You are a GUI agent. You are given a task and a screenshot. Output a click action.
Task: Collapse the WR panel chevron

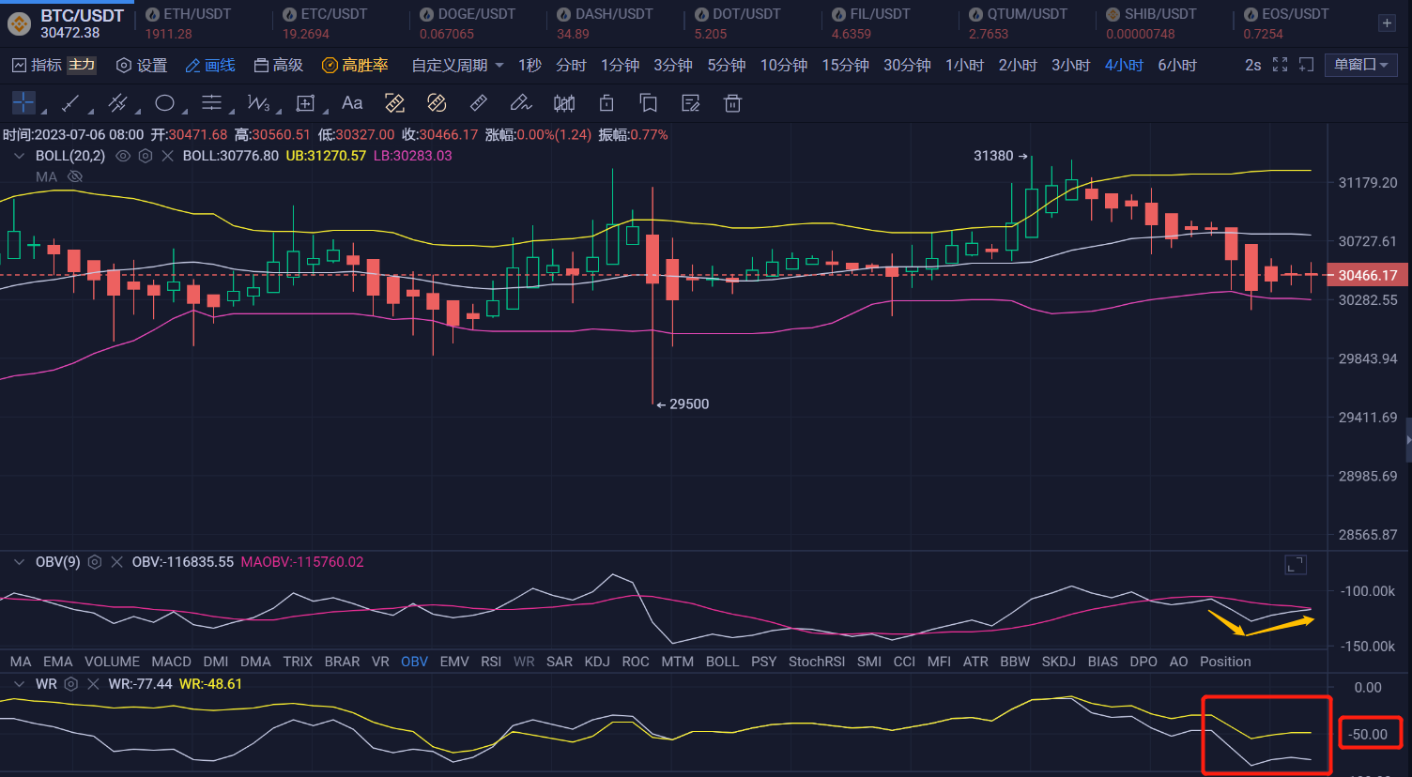click(19, 684)
